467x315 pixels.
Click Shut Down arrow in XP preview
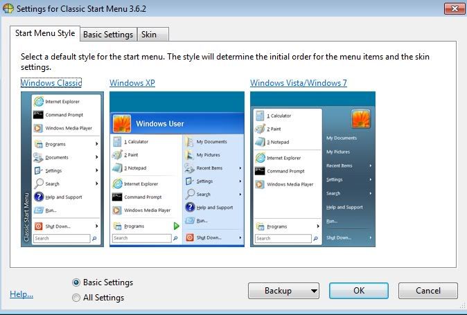(240, 237)
